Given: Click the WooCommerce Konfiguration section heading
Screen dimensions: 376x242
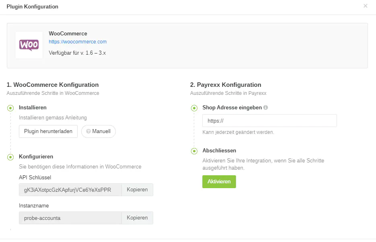Looking at the screenshot, I should click(53, 85).
